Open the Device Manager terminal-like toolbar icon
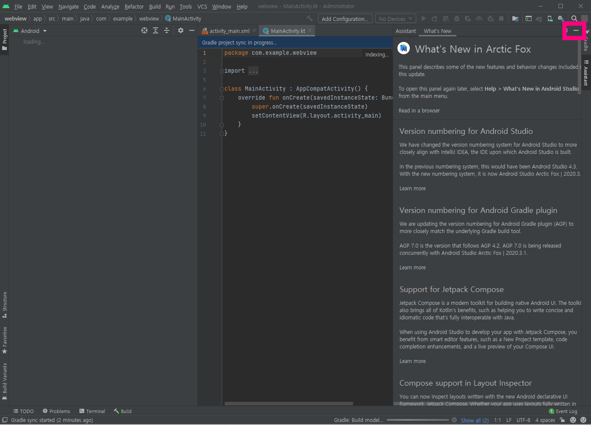This screenshot has width=591, height=425. [x=529, y=18]
